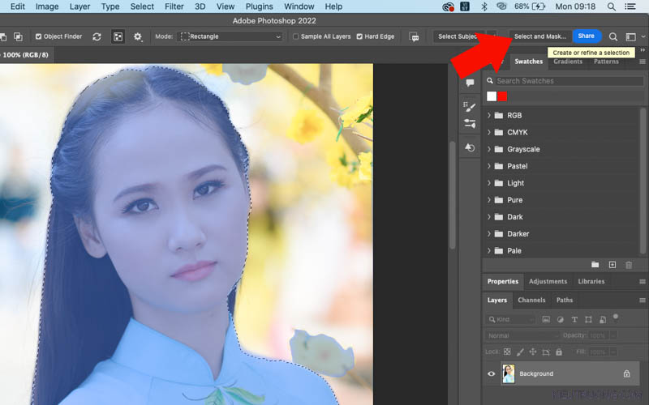Disable the Hard Edge checkbox

coord(359,36)
